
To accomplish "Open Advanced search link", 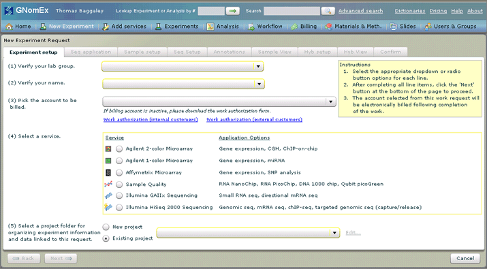I will point(360,11).
